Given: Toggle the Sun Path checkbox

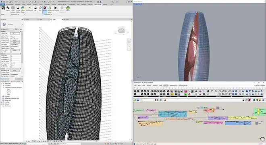Looking at the screenshot, I should point(11,52).
